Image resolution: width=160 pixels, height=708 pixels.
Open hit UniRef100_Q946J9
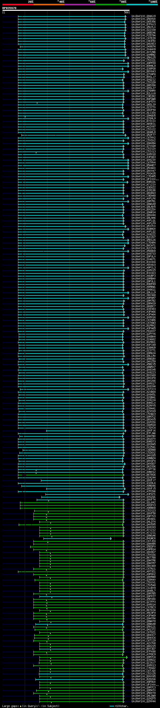point(143,16)
